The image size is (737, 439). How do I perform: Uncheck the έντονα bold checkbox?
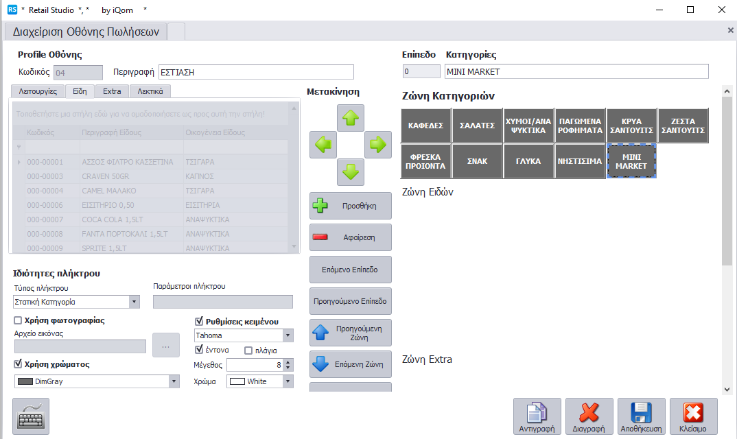[x=200, y=350]
